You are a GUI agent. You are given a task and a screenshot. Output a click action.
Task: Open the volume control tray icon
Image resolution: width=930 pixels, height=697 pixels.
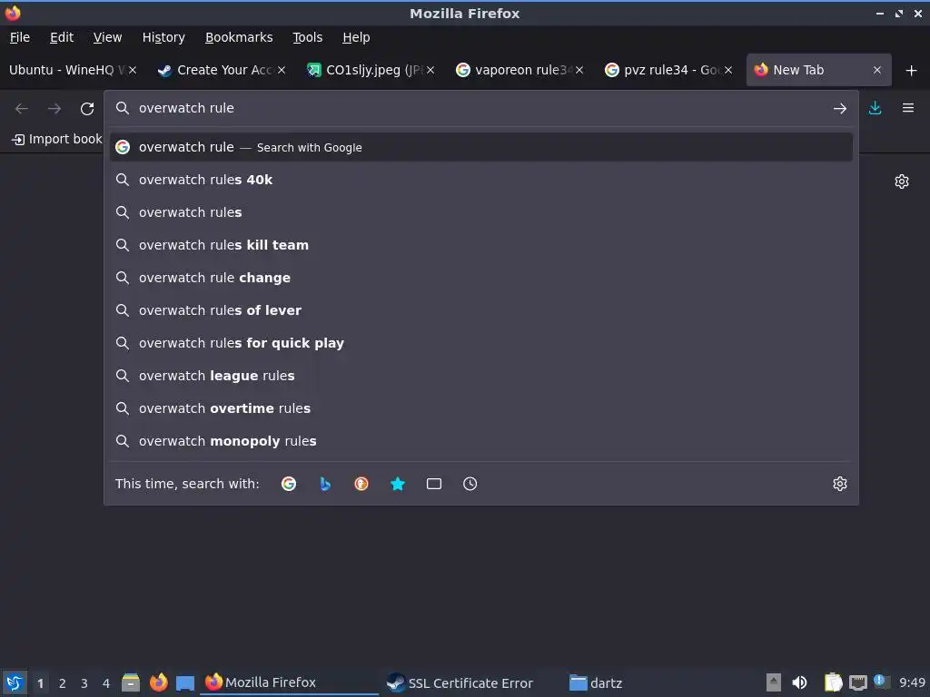click(799, 682)
